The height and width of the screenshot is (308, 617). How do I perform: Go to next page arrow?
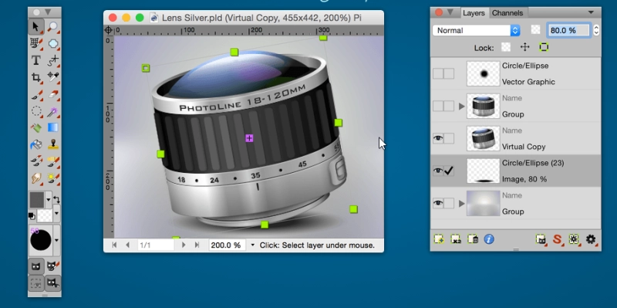coord(184,245)
